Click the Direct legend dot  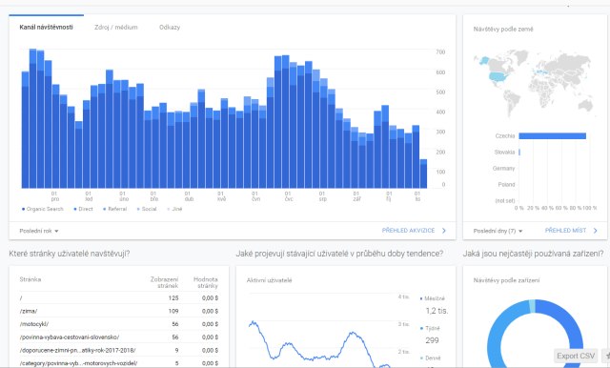[x=75, y=210]
